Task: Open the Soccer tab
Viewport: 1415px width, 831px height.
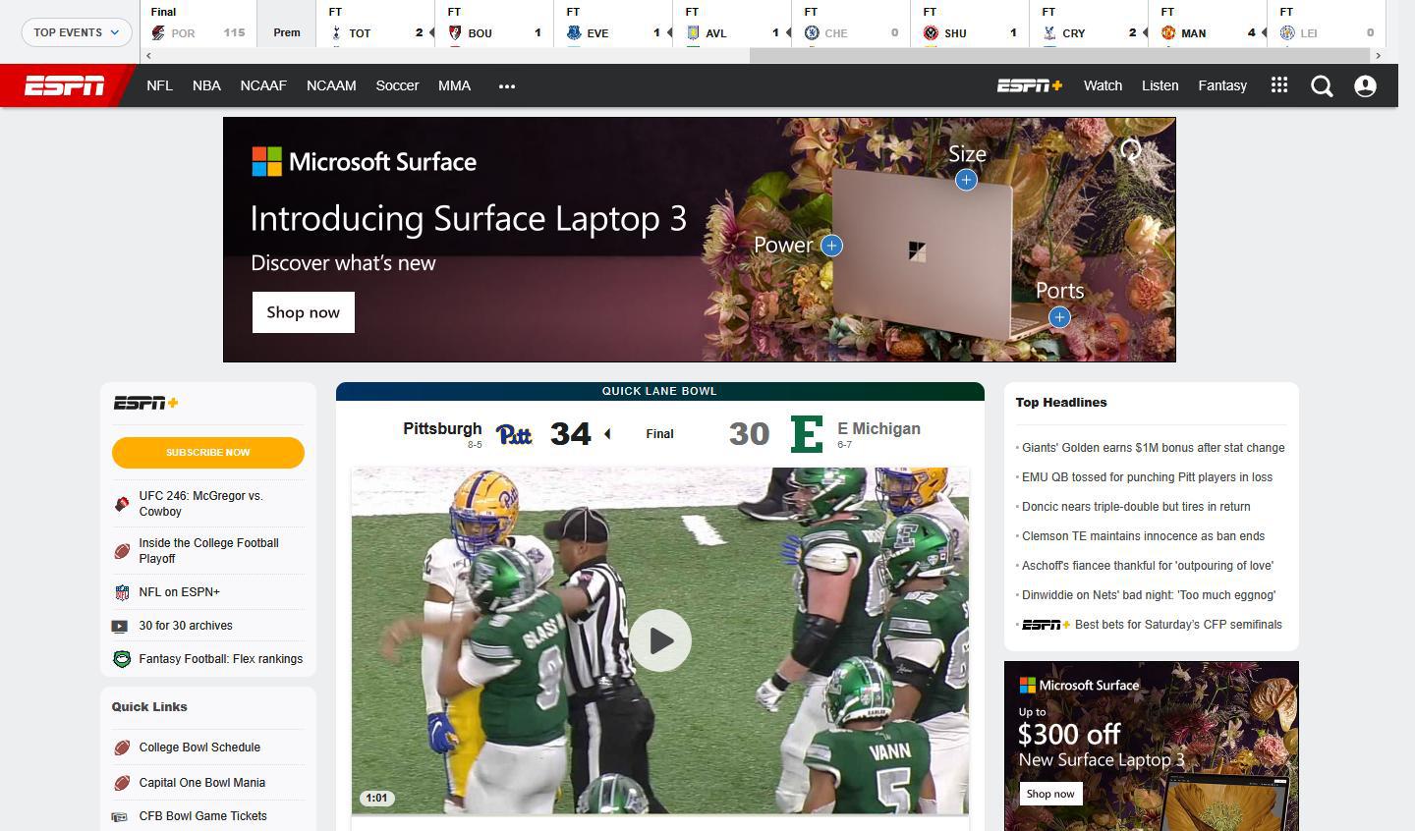Action: [397, 85]
